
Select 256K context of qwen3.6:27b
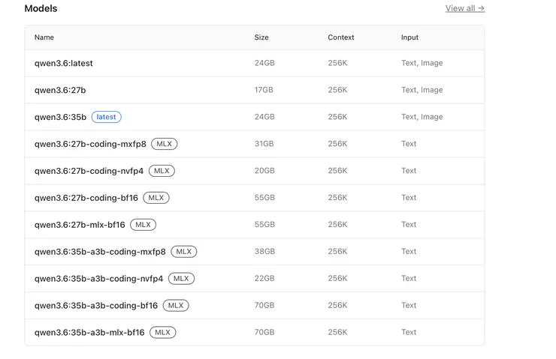(x=337, y=90)
